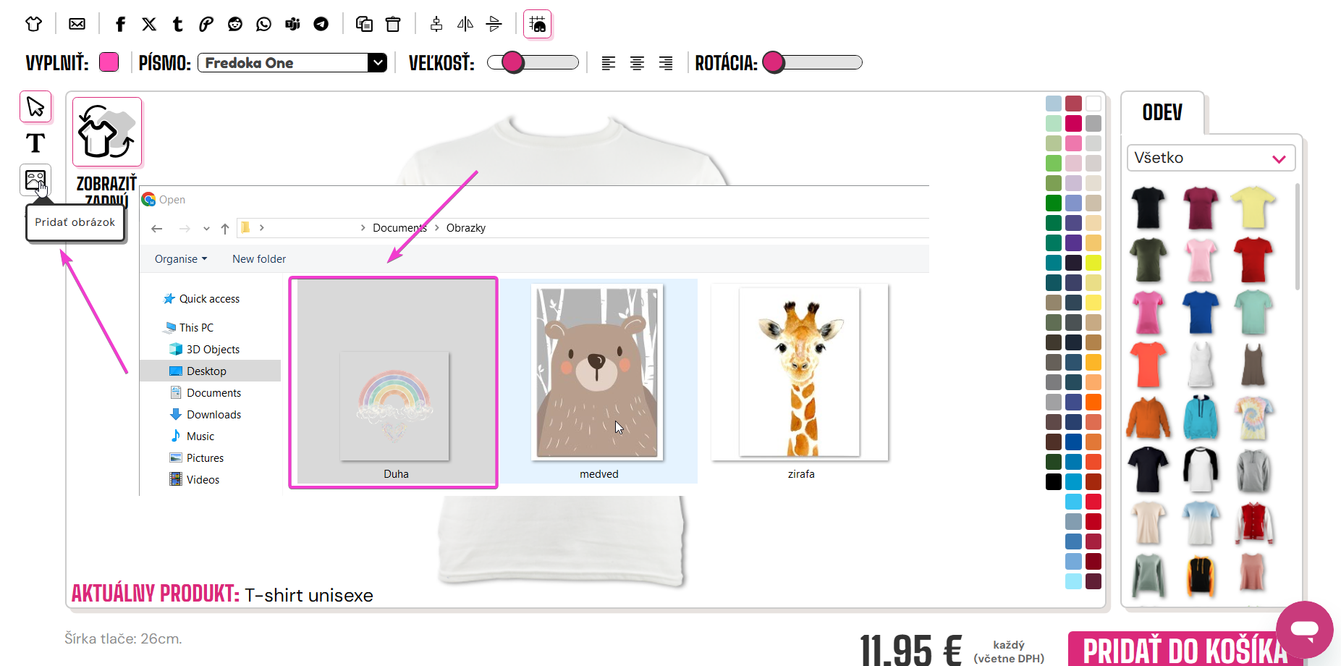Share design via WhatsApp icon
The image size is (1341, 666).
[263, 24]
